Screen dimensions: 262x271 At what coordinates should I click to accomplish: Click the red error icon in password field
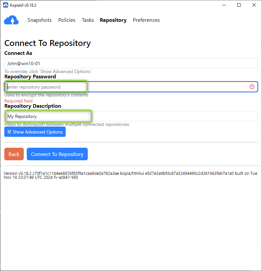252,87
